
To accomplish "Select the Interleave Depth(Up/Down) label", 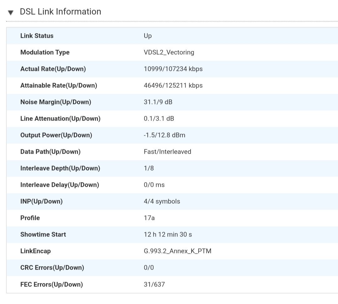I will 60,168.
